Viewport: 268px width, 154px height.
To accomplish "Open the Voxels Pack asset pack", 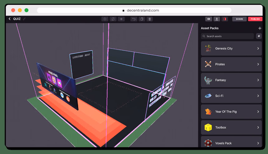I will coord(231,142).
